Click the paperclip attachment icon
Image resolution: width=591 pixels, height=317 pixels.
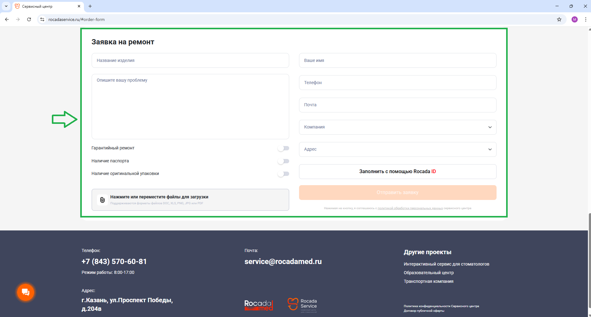(102, 200)
